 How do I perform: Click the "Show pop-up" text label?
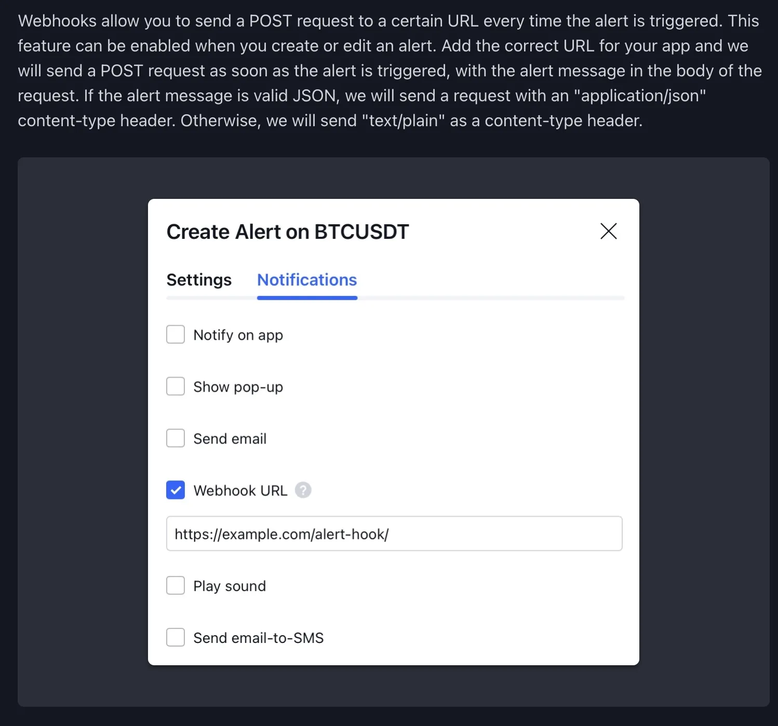(238, 387)
